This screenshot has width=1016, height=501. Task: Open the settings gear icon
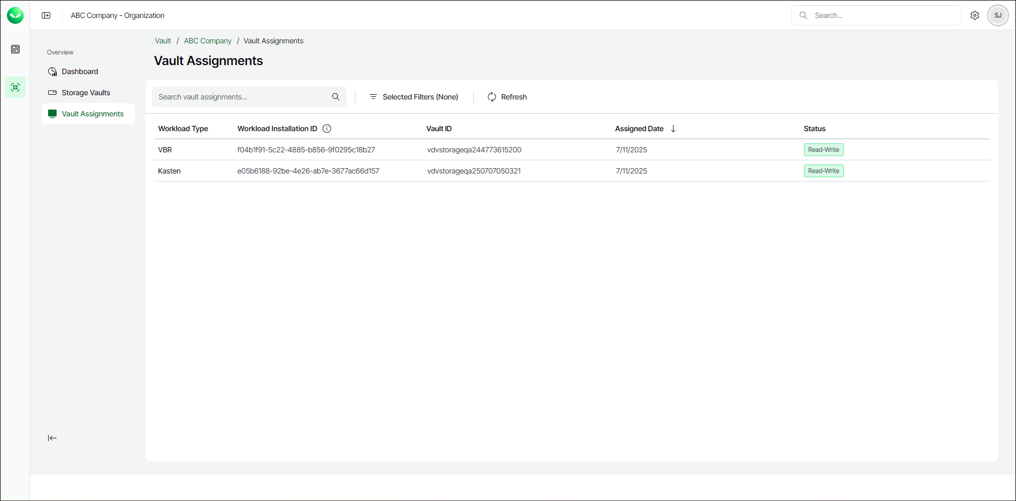(x=975, y=15)
